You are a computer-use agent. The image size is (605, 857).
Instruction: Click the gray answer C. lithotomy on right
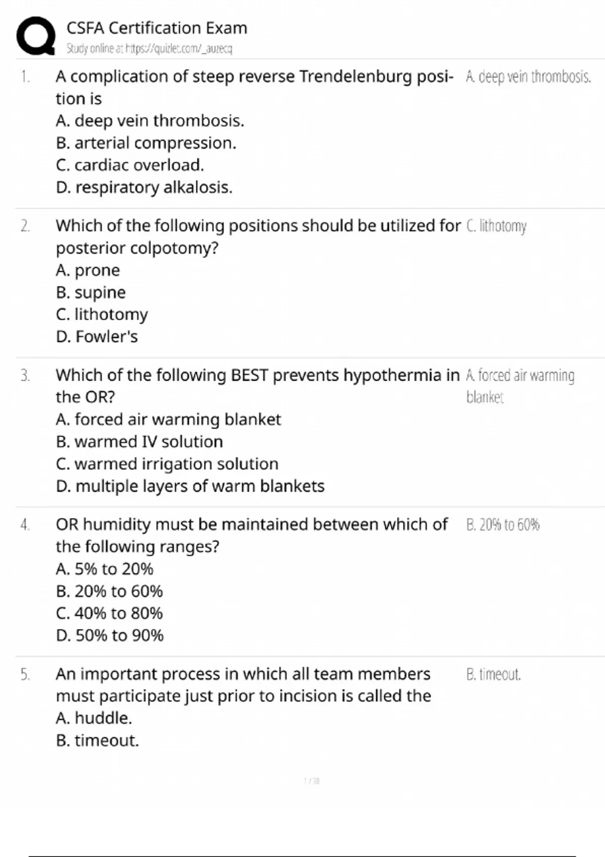(x=497, y=226)
